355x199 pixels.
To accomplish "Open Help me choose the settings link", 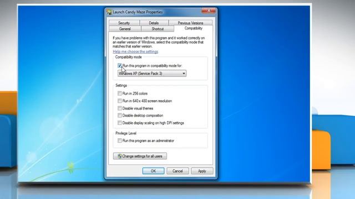I will click(x=135, y=51).
